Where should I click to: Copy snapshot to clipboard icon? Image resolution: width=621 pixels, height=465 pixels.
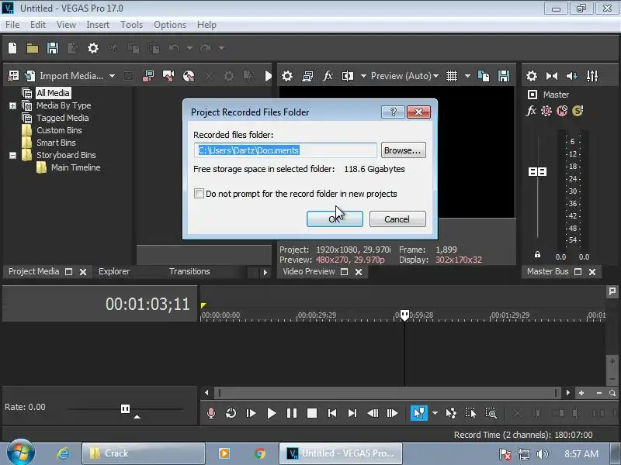[484, 75]
